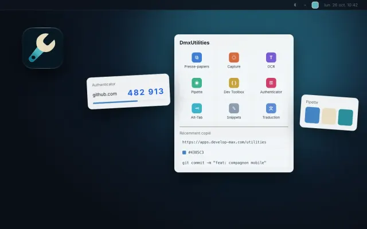Click the Récemment copié heading
This screenshot has width=367, height=229.
coord(195,133)
